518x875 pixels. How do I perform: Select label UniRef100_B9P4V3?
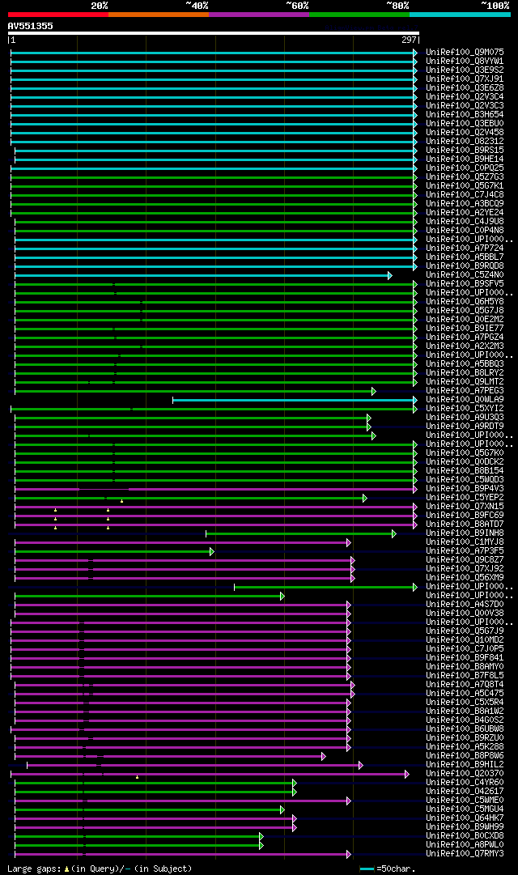[465, 488]
